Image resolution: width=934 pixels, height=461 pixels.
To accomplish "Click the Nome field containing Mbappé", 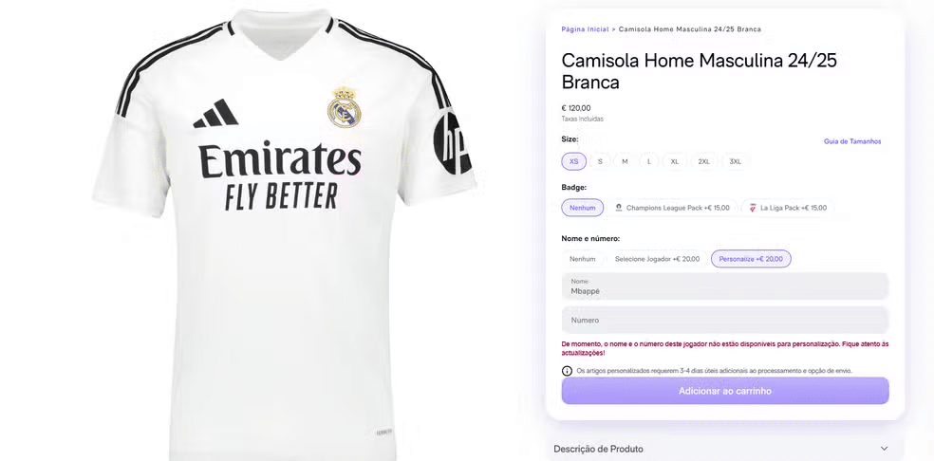I will (x=725, y=286).
